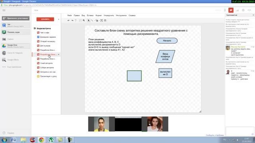This screenshot has height=143, width=255.
Task: Select the 'Начало' rounded flowchart shape
Action: click(167, 41)
